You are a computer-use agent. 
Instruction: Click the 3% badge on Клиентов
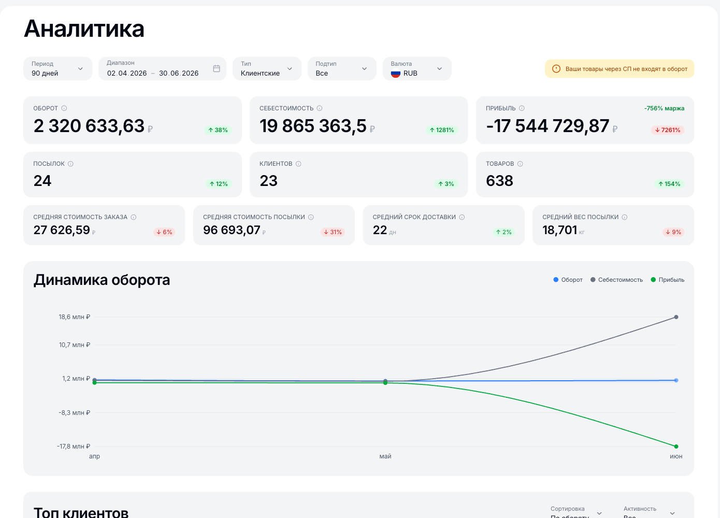[x=446, y=184]
